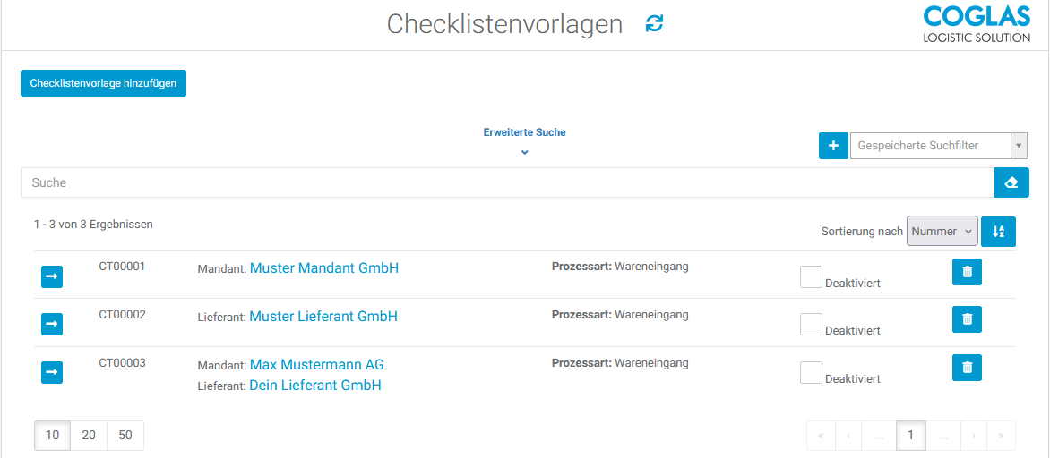Open the Gespeicherte Suchfilter dropdown
Viewport: 1050px width, 458px height.
click(937, 145)
